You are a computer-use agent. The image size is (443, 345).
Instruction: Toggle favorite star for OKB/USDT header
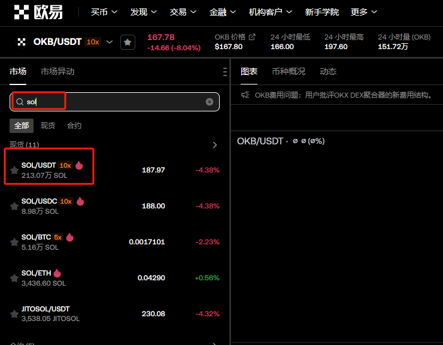(x=128, y=43)
